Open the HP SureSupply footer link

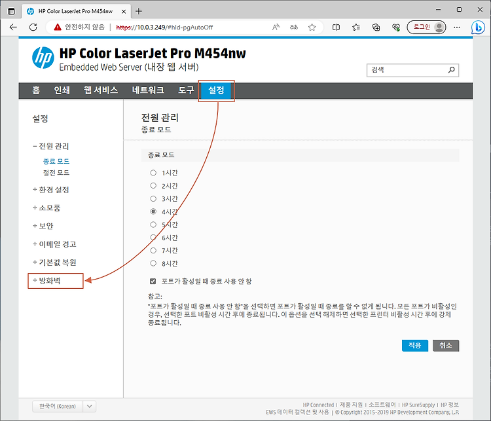(418, 405)
